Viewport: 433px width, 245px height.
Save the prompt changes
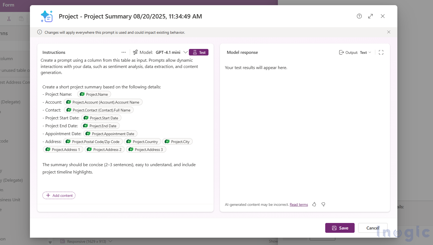tap(340, 228)
